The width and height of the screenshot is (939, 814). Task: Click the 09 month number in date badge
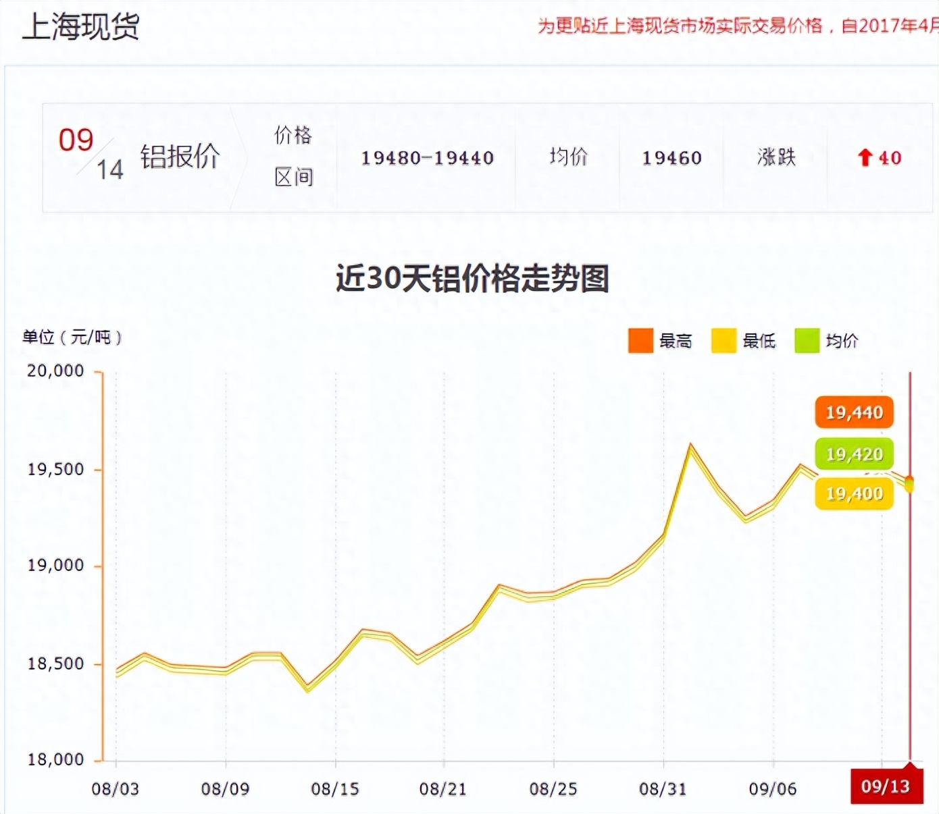[x=76, y=140]
